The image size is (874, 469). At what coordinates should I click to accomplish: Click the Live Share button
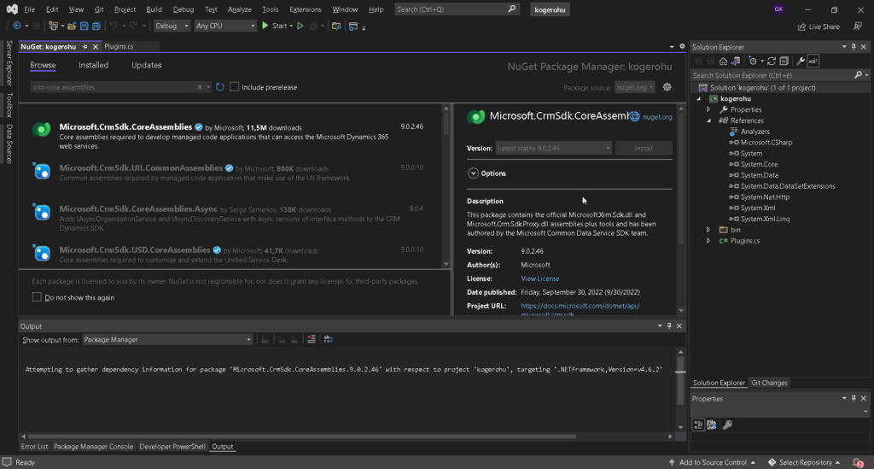pos(819,26)
